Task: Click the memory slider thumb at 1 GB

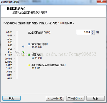Action: coord(17,52)
